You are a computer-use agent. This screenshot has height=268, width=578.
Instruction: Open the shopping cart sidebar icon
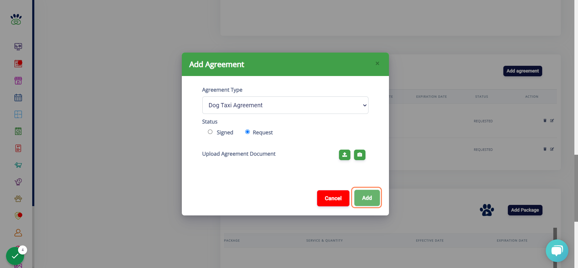coord(18,165)
